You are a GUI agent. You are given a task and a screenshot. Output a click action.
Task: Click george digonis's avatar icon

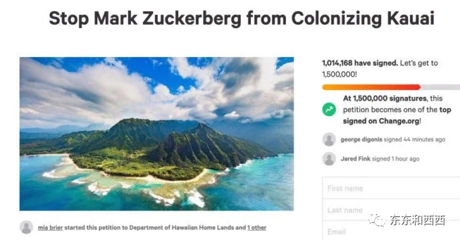tap(329, 140)
